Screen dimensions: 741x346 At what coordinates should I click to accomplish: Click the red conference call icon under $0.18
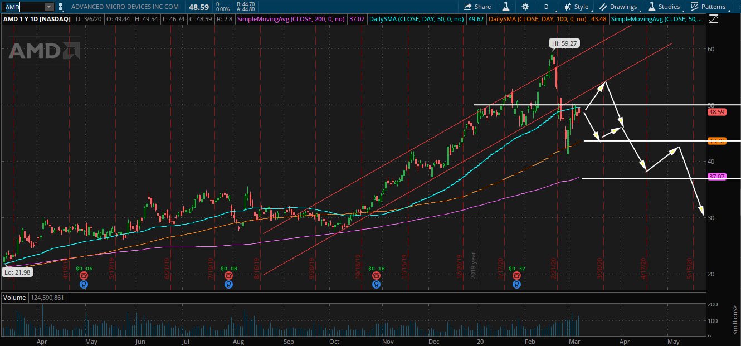click(x=377, y=276)
